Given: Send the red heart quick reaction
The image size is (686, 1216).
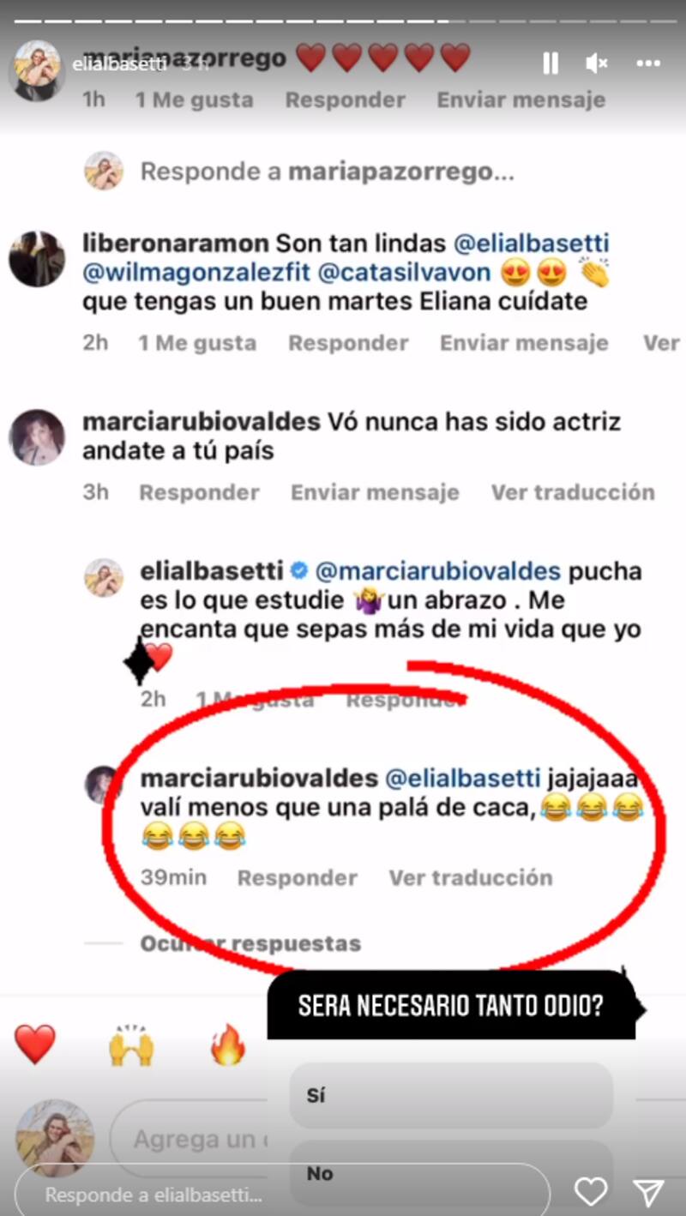Looking at the screenshot, I should [35, 1045].
